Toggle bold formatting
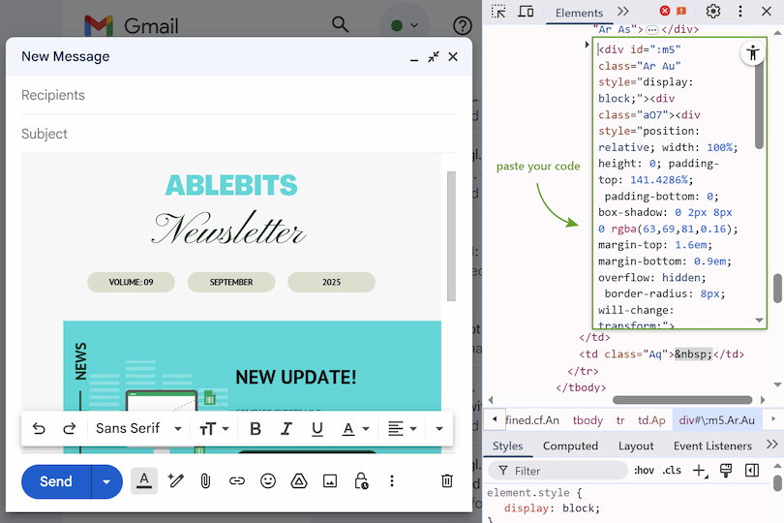 point(256,428)
